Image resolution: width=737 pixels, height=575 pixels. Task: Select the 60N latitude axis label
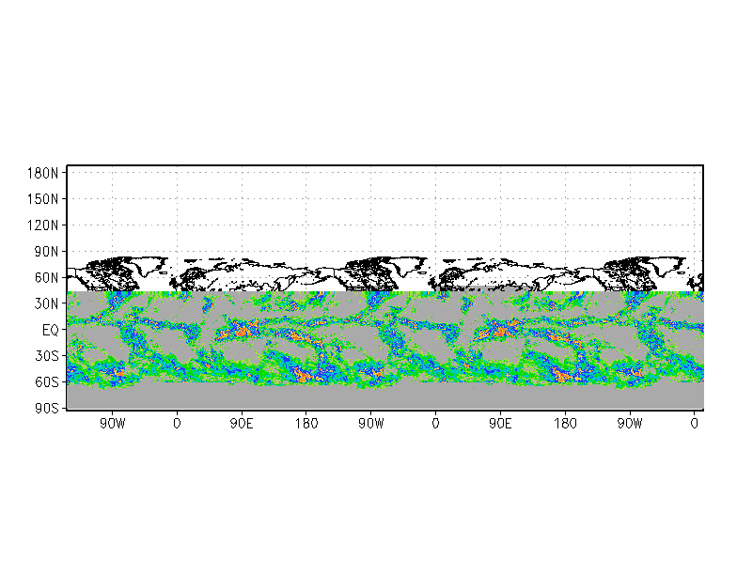(47, 278)
